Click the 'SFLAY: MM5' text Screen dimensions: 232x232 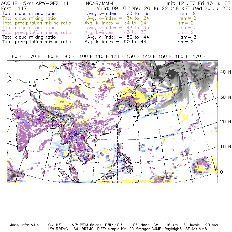click(x=196, y=229)
